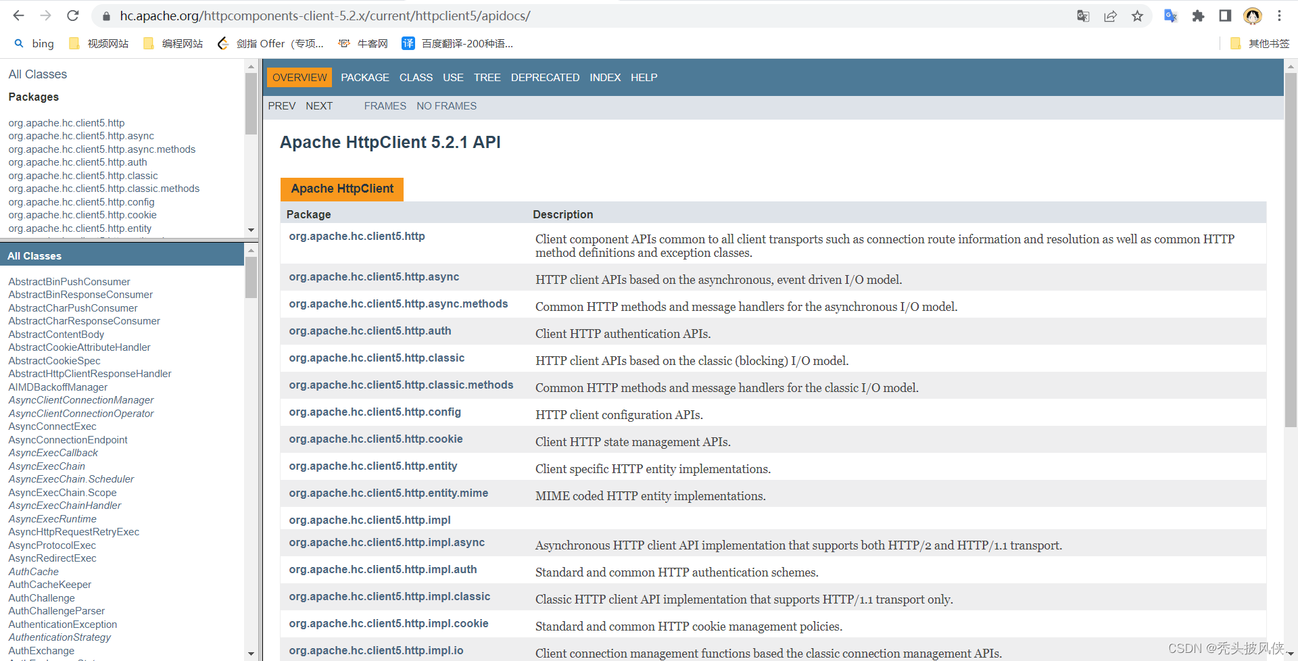Open org.apache.hc.client5.http.impl.io in the table
Screen dimensions: 1298x661
(x=376, y=650)
